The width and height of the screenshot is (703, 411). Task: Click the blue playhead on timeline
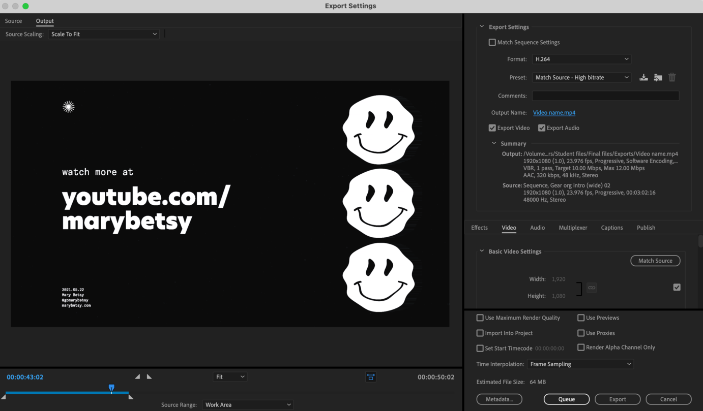(111, 388)
